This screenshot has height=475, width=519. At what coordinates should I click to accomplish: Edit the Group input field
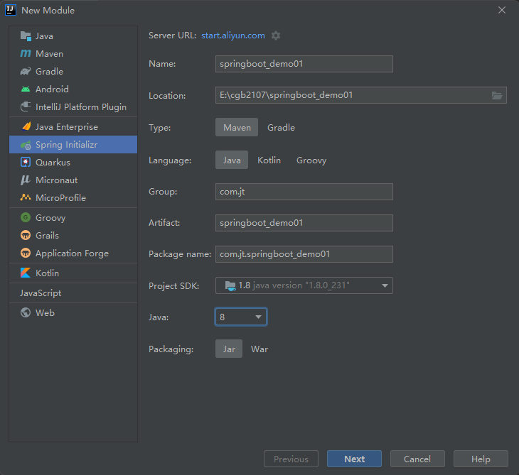[304, 192]
